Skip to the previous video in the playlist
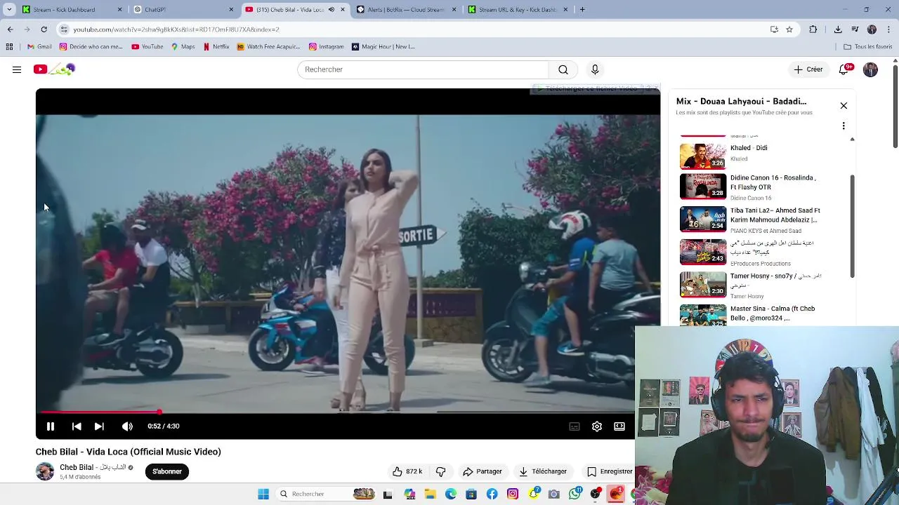Screen dimensions: 899x505 (77, 426)
